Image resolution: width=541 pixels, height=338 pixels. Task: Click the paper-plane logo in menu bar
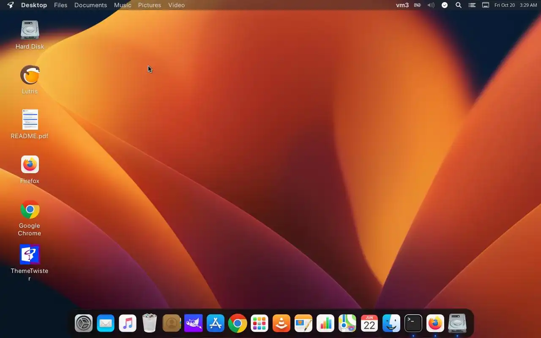pos(11,5)
